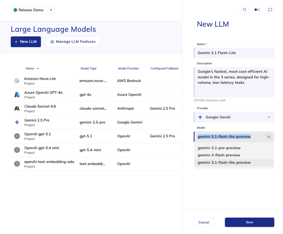Open the Gemini 2.5 Pro entry name
The height and width of the screenshot is (234, 283).
click(x=37, y=120)
